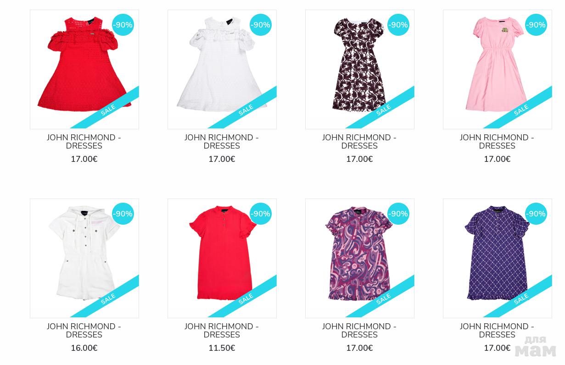
Task: Click the SALE ribbon on burgundy floral dress
Action: pyautogui.click(x=382, y=109)
